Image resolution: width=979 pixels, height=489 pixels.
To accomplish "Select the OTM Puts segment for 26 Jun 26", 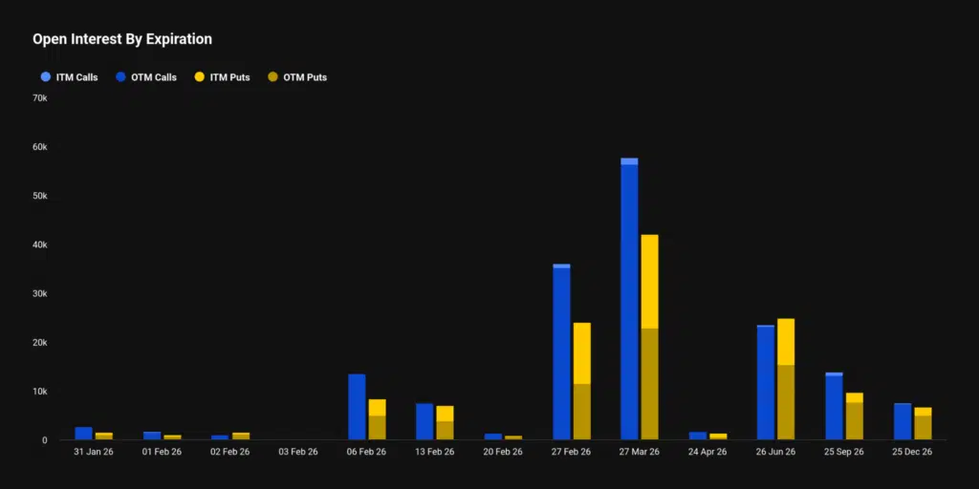I will coord(786,402).
